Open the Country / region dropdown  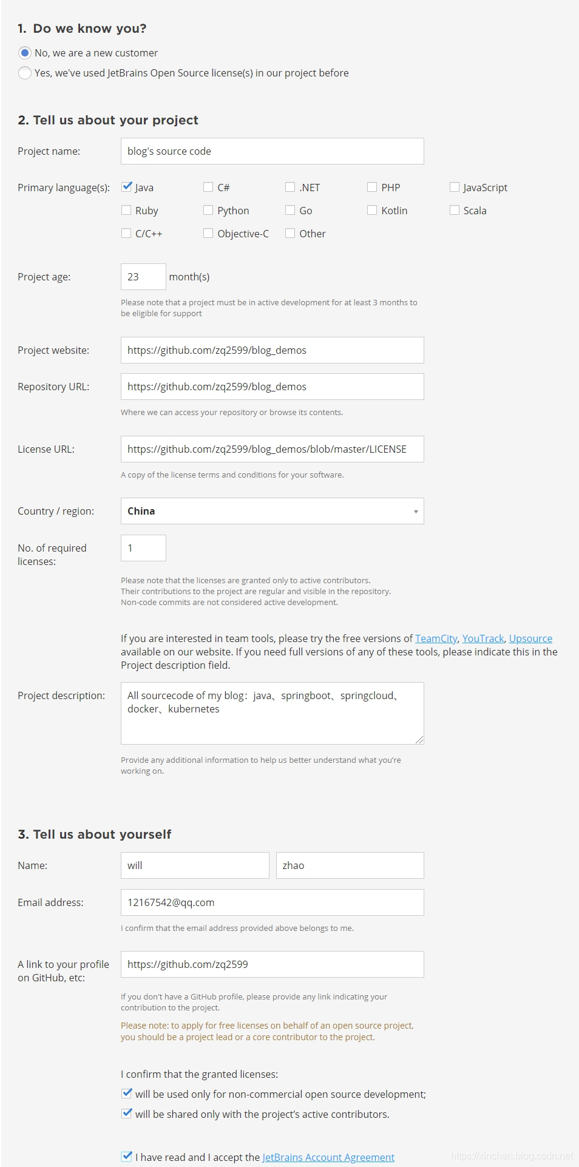point(415,511)
